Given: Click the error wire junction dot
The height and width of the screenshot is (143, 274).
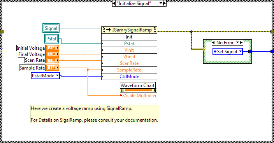Looking at the screenshot, I should coord(191,32).
